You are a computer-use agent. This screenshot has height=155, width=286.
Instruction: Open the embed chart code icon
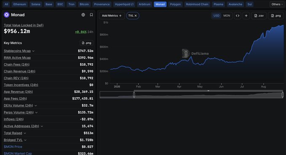(238, 16)
